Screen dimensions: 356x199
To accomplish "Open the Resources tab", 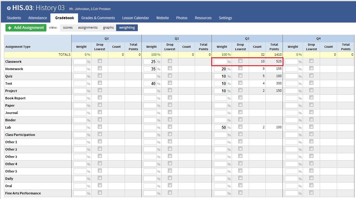I will [203, 18].
